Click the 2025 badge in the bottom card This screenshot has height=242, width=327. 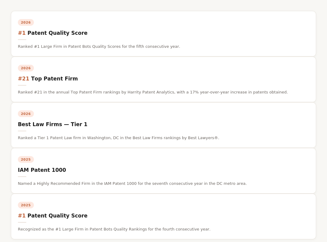click(26, 205)
